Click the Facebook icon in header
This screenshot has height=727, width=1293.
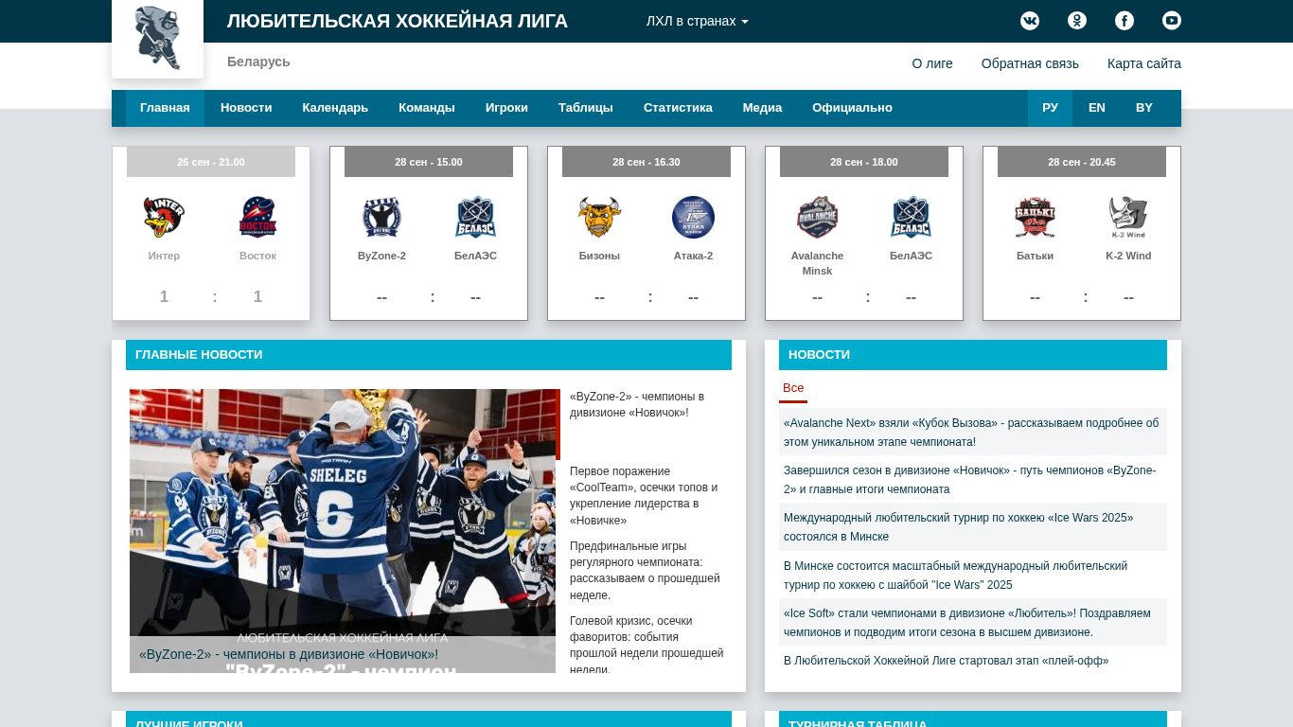tap(1125, 21)
